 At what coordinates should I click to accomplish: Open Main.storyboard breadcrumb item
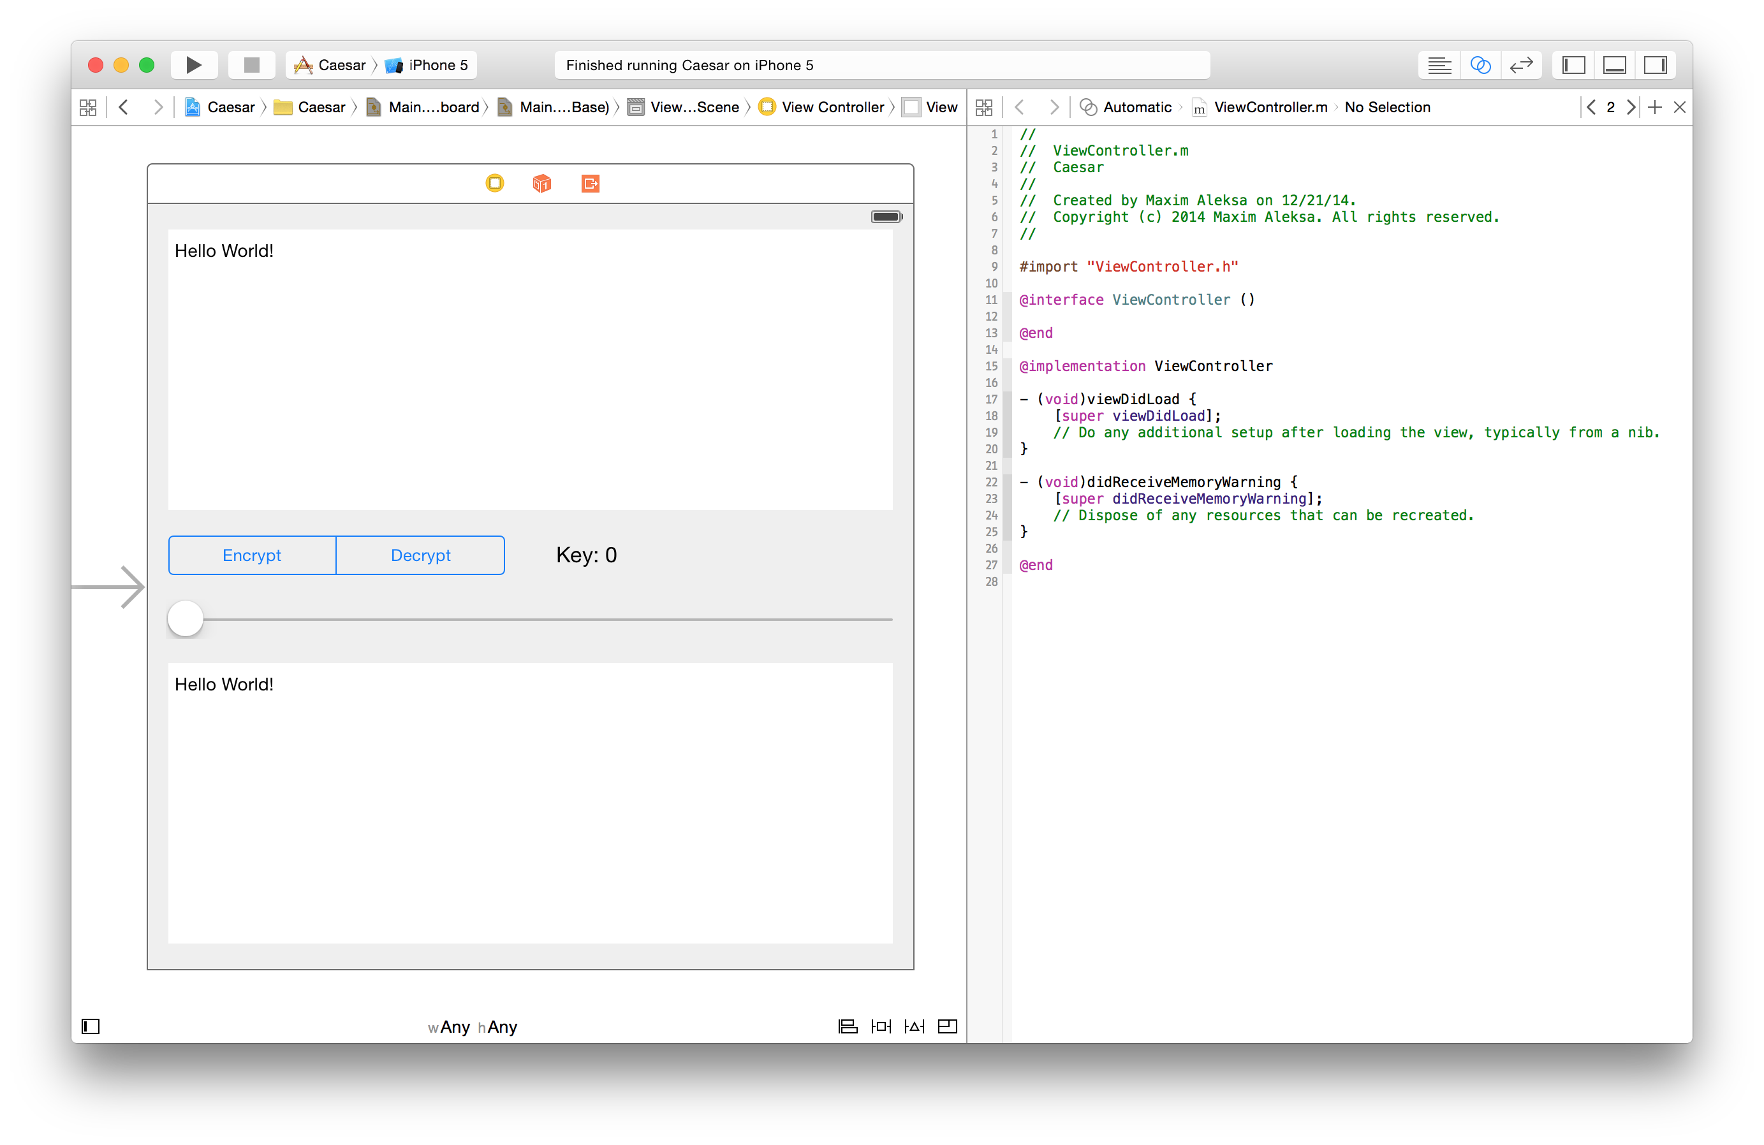pyautogui.click(x=423, y=108)
